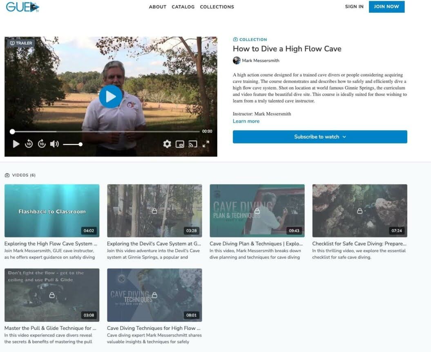
Task: Open the Flashback to Classroom thumbnail
Action: [52, 211]
